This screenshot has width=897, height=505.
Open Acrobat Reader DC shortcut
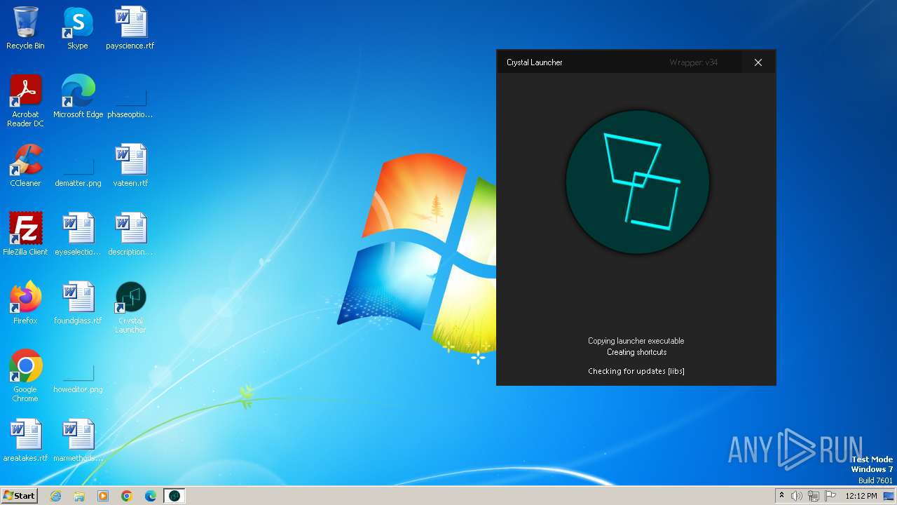click(25, 101)
